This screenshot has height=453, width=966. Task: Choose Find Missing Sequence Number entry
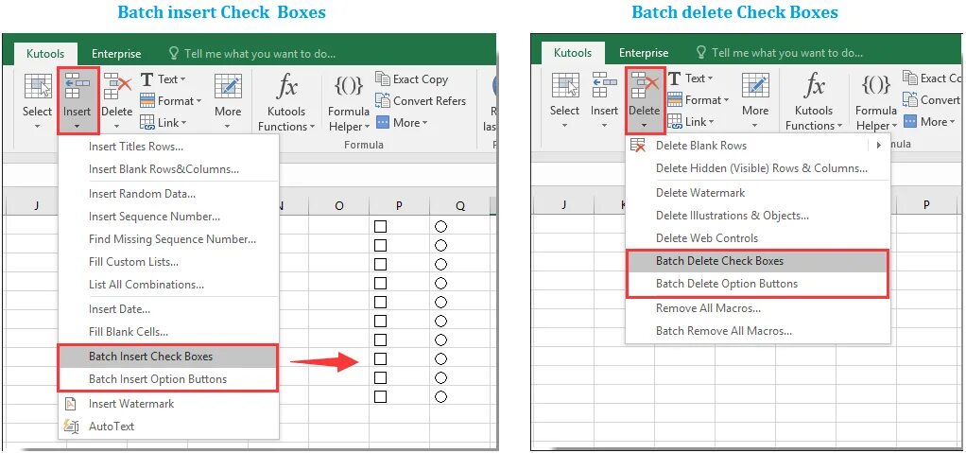(x=168, y=239)
